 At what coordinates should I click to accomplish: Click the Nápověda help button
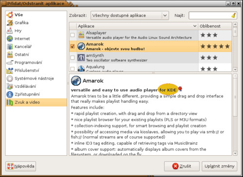tap(20, 166)
